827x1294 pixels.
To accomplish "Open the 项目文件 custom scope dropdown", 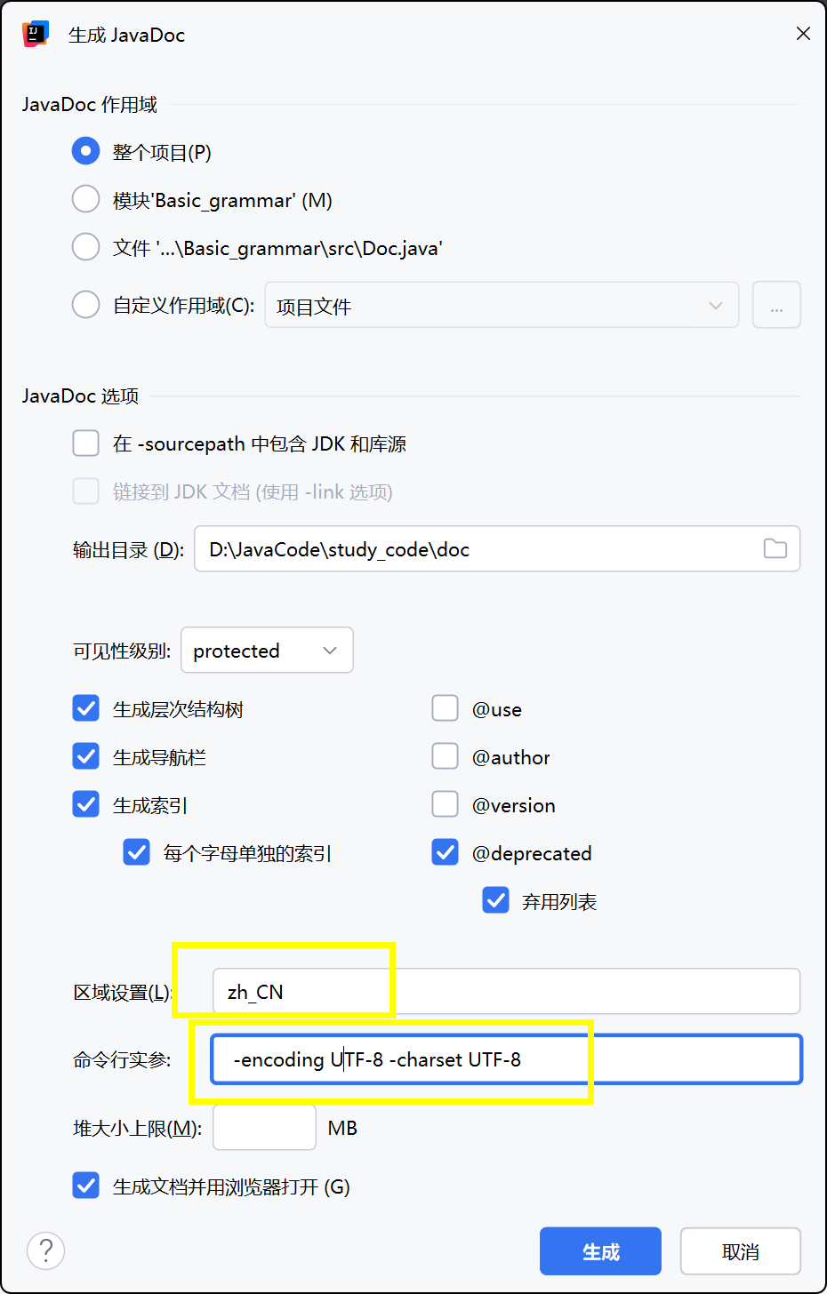I will [502, 305].
